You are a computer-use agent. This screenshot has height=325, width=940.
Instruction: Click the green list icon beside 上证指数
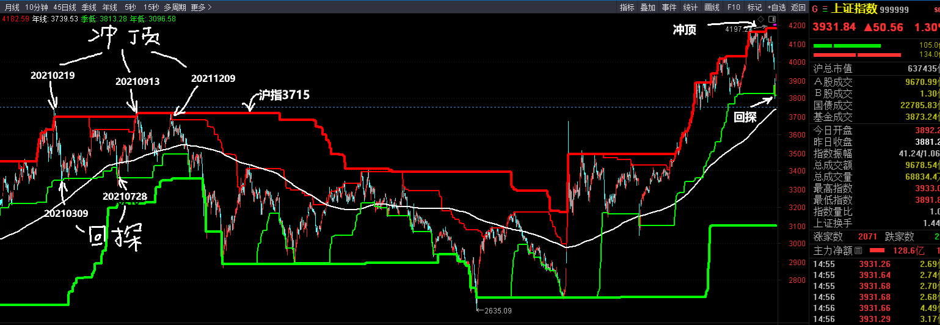point(825,9)
